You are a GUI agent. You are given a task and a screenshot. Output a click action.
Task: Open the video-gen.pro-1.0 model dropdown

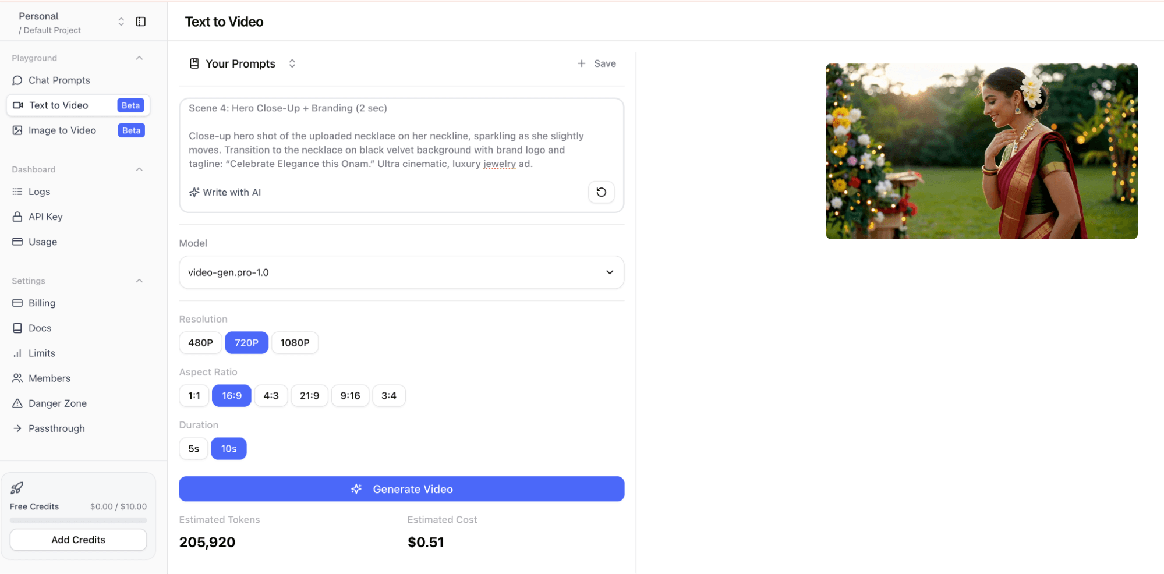(401, 272)
